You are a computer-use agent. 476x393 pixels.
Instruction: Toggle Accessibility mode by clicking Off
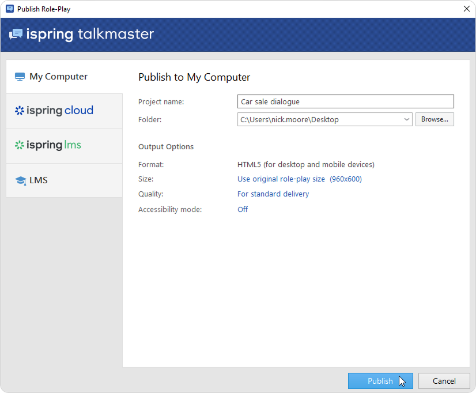coord(243,210)
